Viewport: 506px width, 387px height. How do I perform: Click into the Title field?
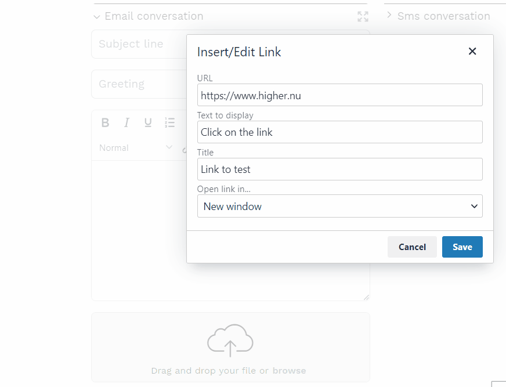point(339,169)
